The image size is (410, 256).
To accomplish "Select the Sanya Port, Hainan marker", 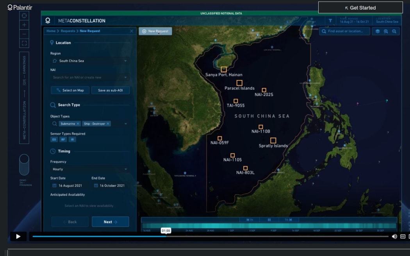I will (224, 69).
